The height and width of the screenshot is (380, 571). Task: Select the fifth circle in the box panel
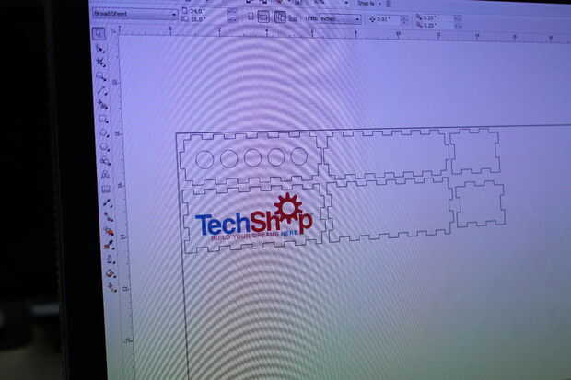(x=299, y=156)
